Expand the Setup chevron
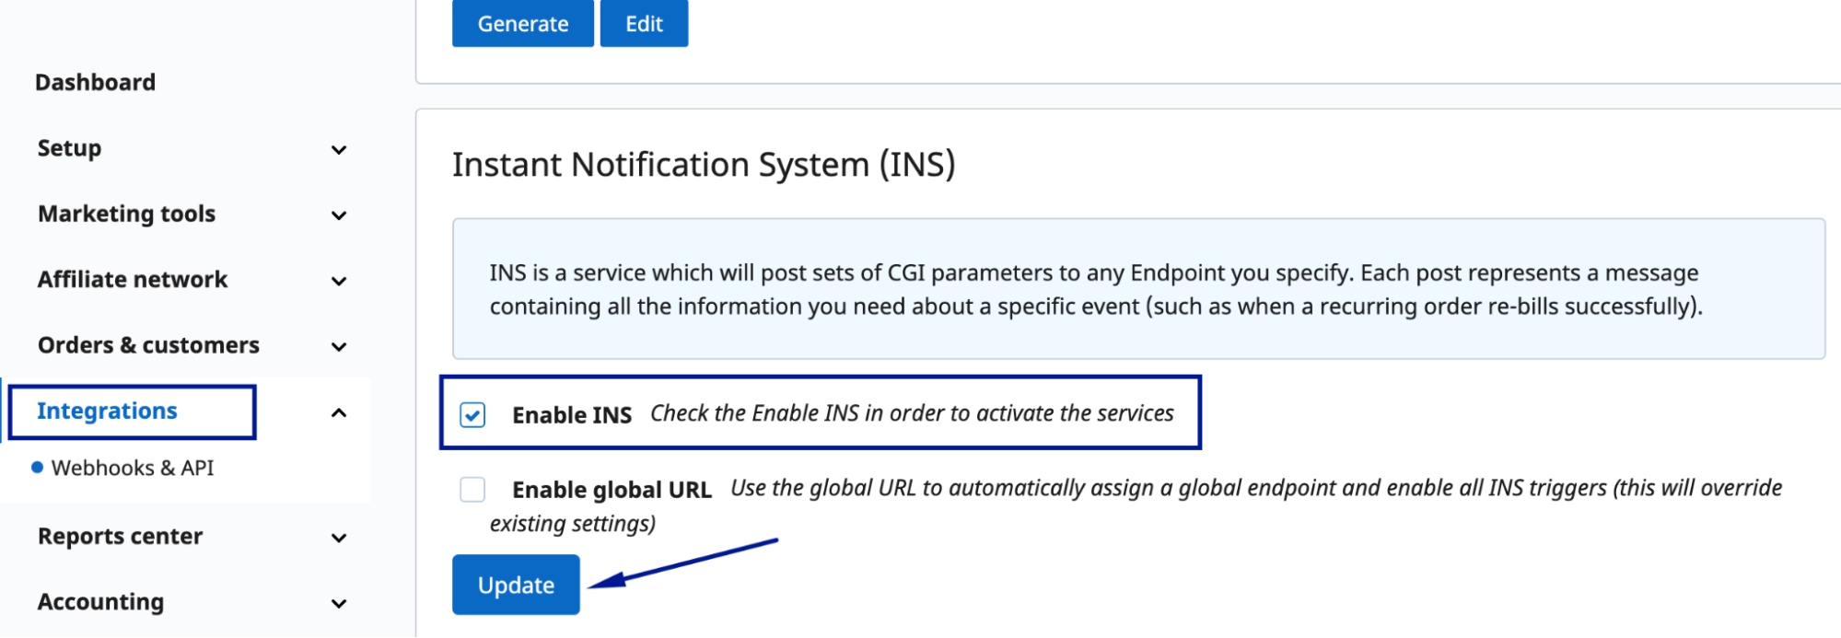 [339, 150]
